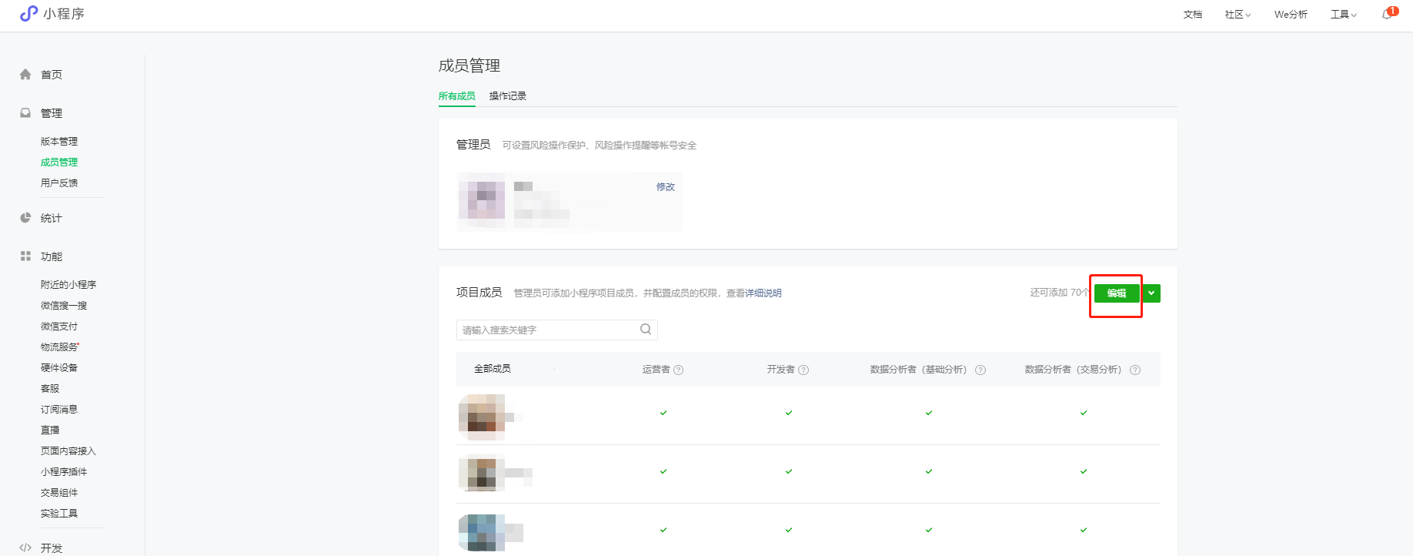
Task: Select the 所有成员 tab
Action: click(456, 96)
